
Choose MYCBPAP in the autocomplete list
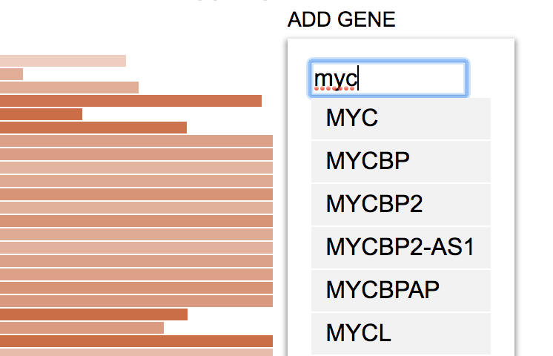pos(400,291)
